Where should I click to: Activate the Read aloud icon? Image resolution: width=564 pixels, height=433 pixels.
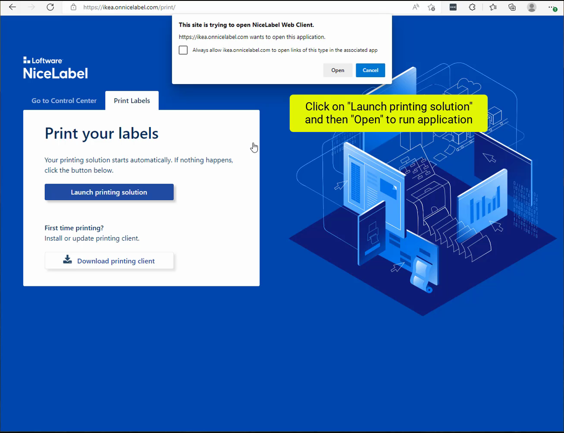[x=416, y=7]
